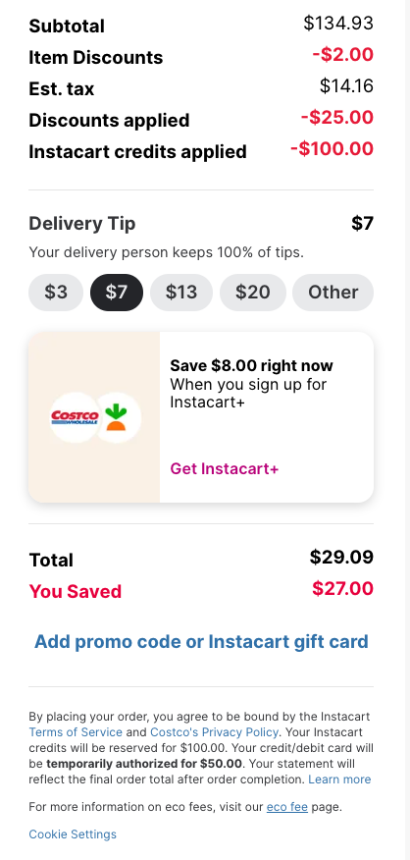The image size is (410, 860).
Task: Click the Total amount $29.09
Action: pyautogui.click(x=341, y=558)
